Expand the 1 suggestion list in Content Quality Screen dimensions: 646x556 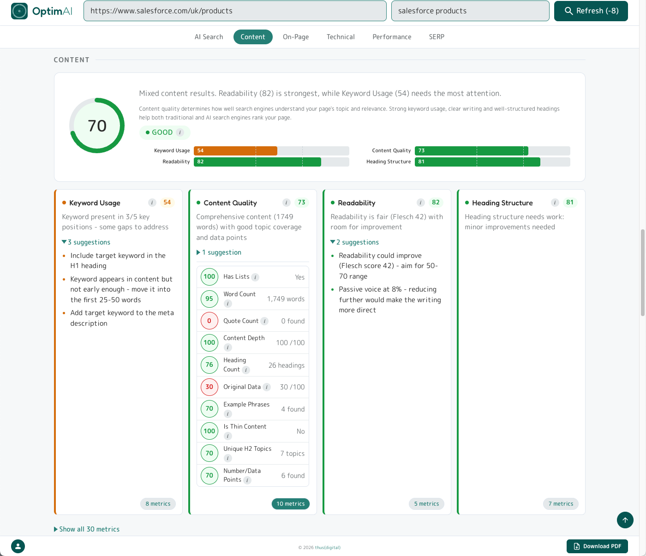pyautogui.click(x=219, y=252)
